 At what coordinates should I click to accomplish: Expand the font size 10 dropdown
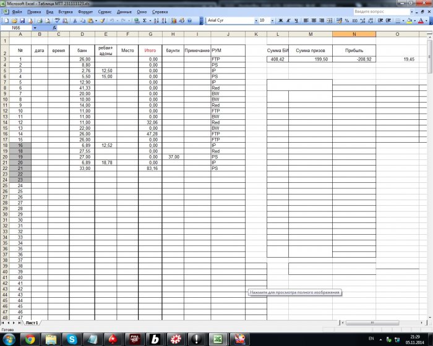point(272,20)
